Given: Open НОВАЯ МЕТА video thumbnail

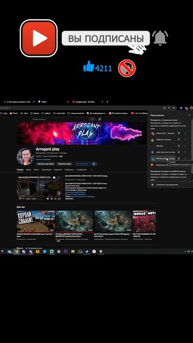Looking at the screenshot, I should tap(144, 221).
